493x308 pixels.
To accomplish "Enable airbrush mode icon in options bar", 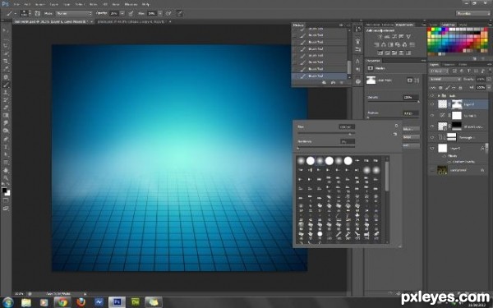I will coord(168,13).
